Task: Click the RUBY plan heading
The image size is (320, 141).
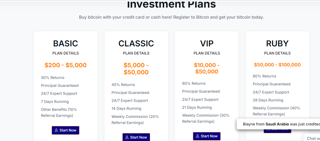Action: [277, 43]
